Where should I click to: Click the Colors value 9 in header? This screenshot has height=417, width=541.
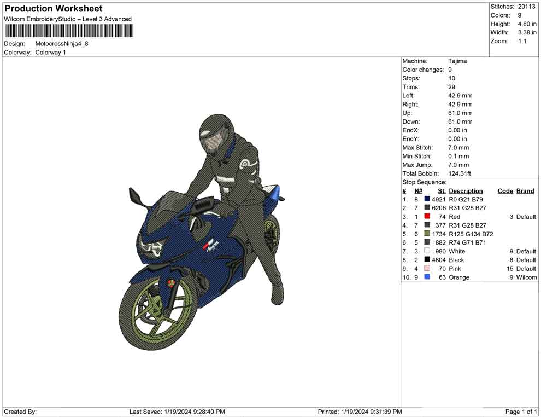click(x=520, y=15)
